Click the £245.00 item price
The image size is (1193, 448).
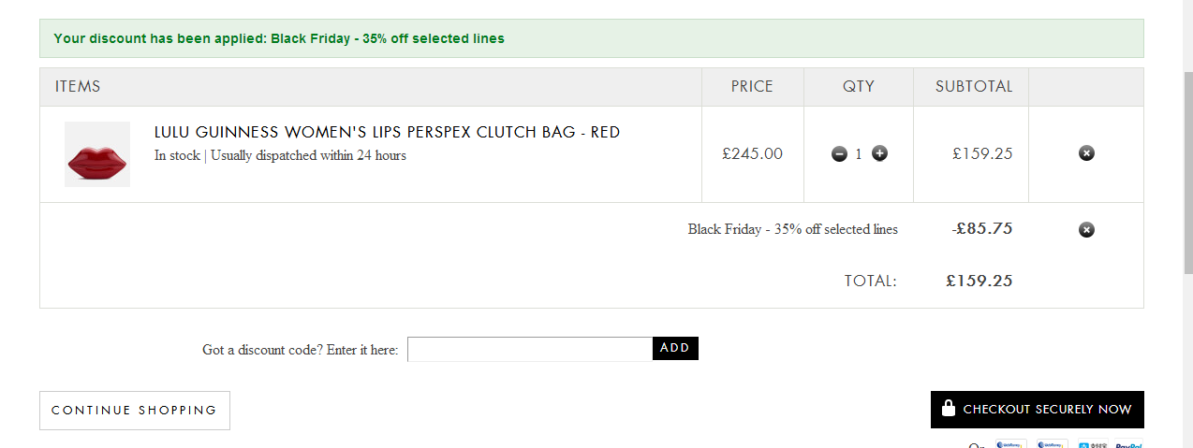tap(753, 153)
